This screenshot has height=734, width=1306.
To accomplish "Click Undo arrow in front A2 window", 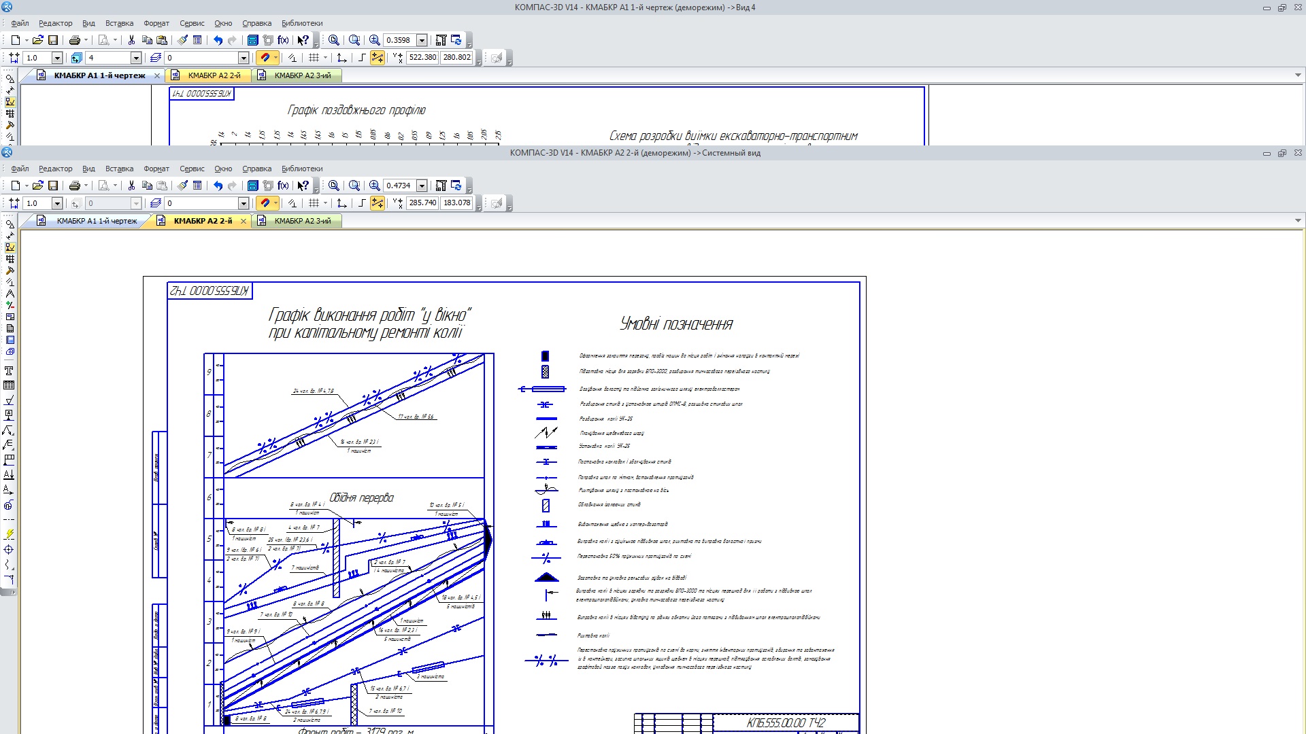I will click(x=218, y=186).
